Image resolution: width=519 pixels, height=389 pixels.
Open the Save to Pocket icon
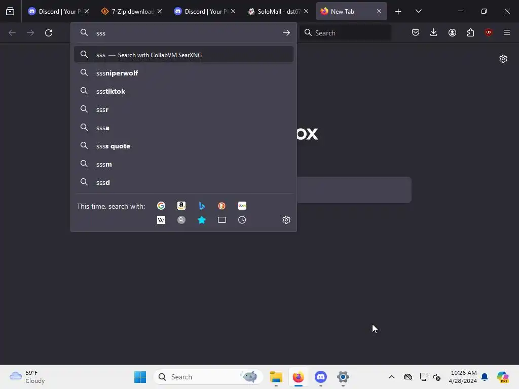(x=416, y=32)
